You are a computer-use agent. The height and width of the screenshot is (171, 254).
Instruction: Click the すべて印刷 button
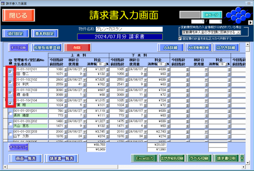[x=19, y=48]
